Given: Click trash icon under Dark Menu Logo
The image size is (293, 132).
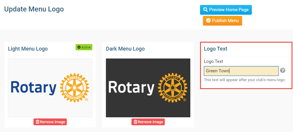Looking at the screenshot, I should 135,122.
